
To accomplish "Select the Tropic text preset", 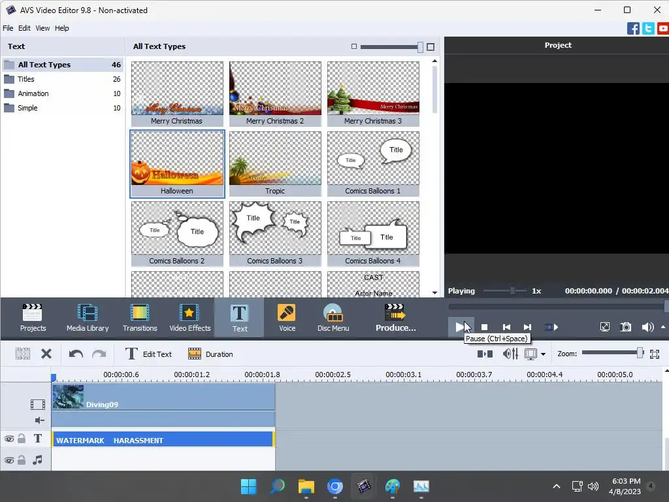I will click(x=275, y=164).
